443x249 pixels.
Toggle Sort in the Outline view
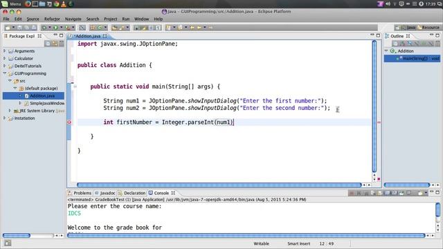click(402, 44)
